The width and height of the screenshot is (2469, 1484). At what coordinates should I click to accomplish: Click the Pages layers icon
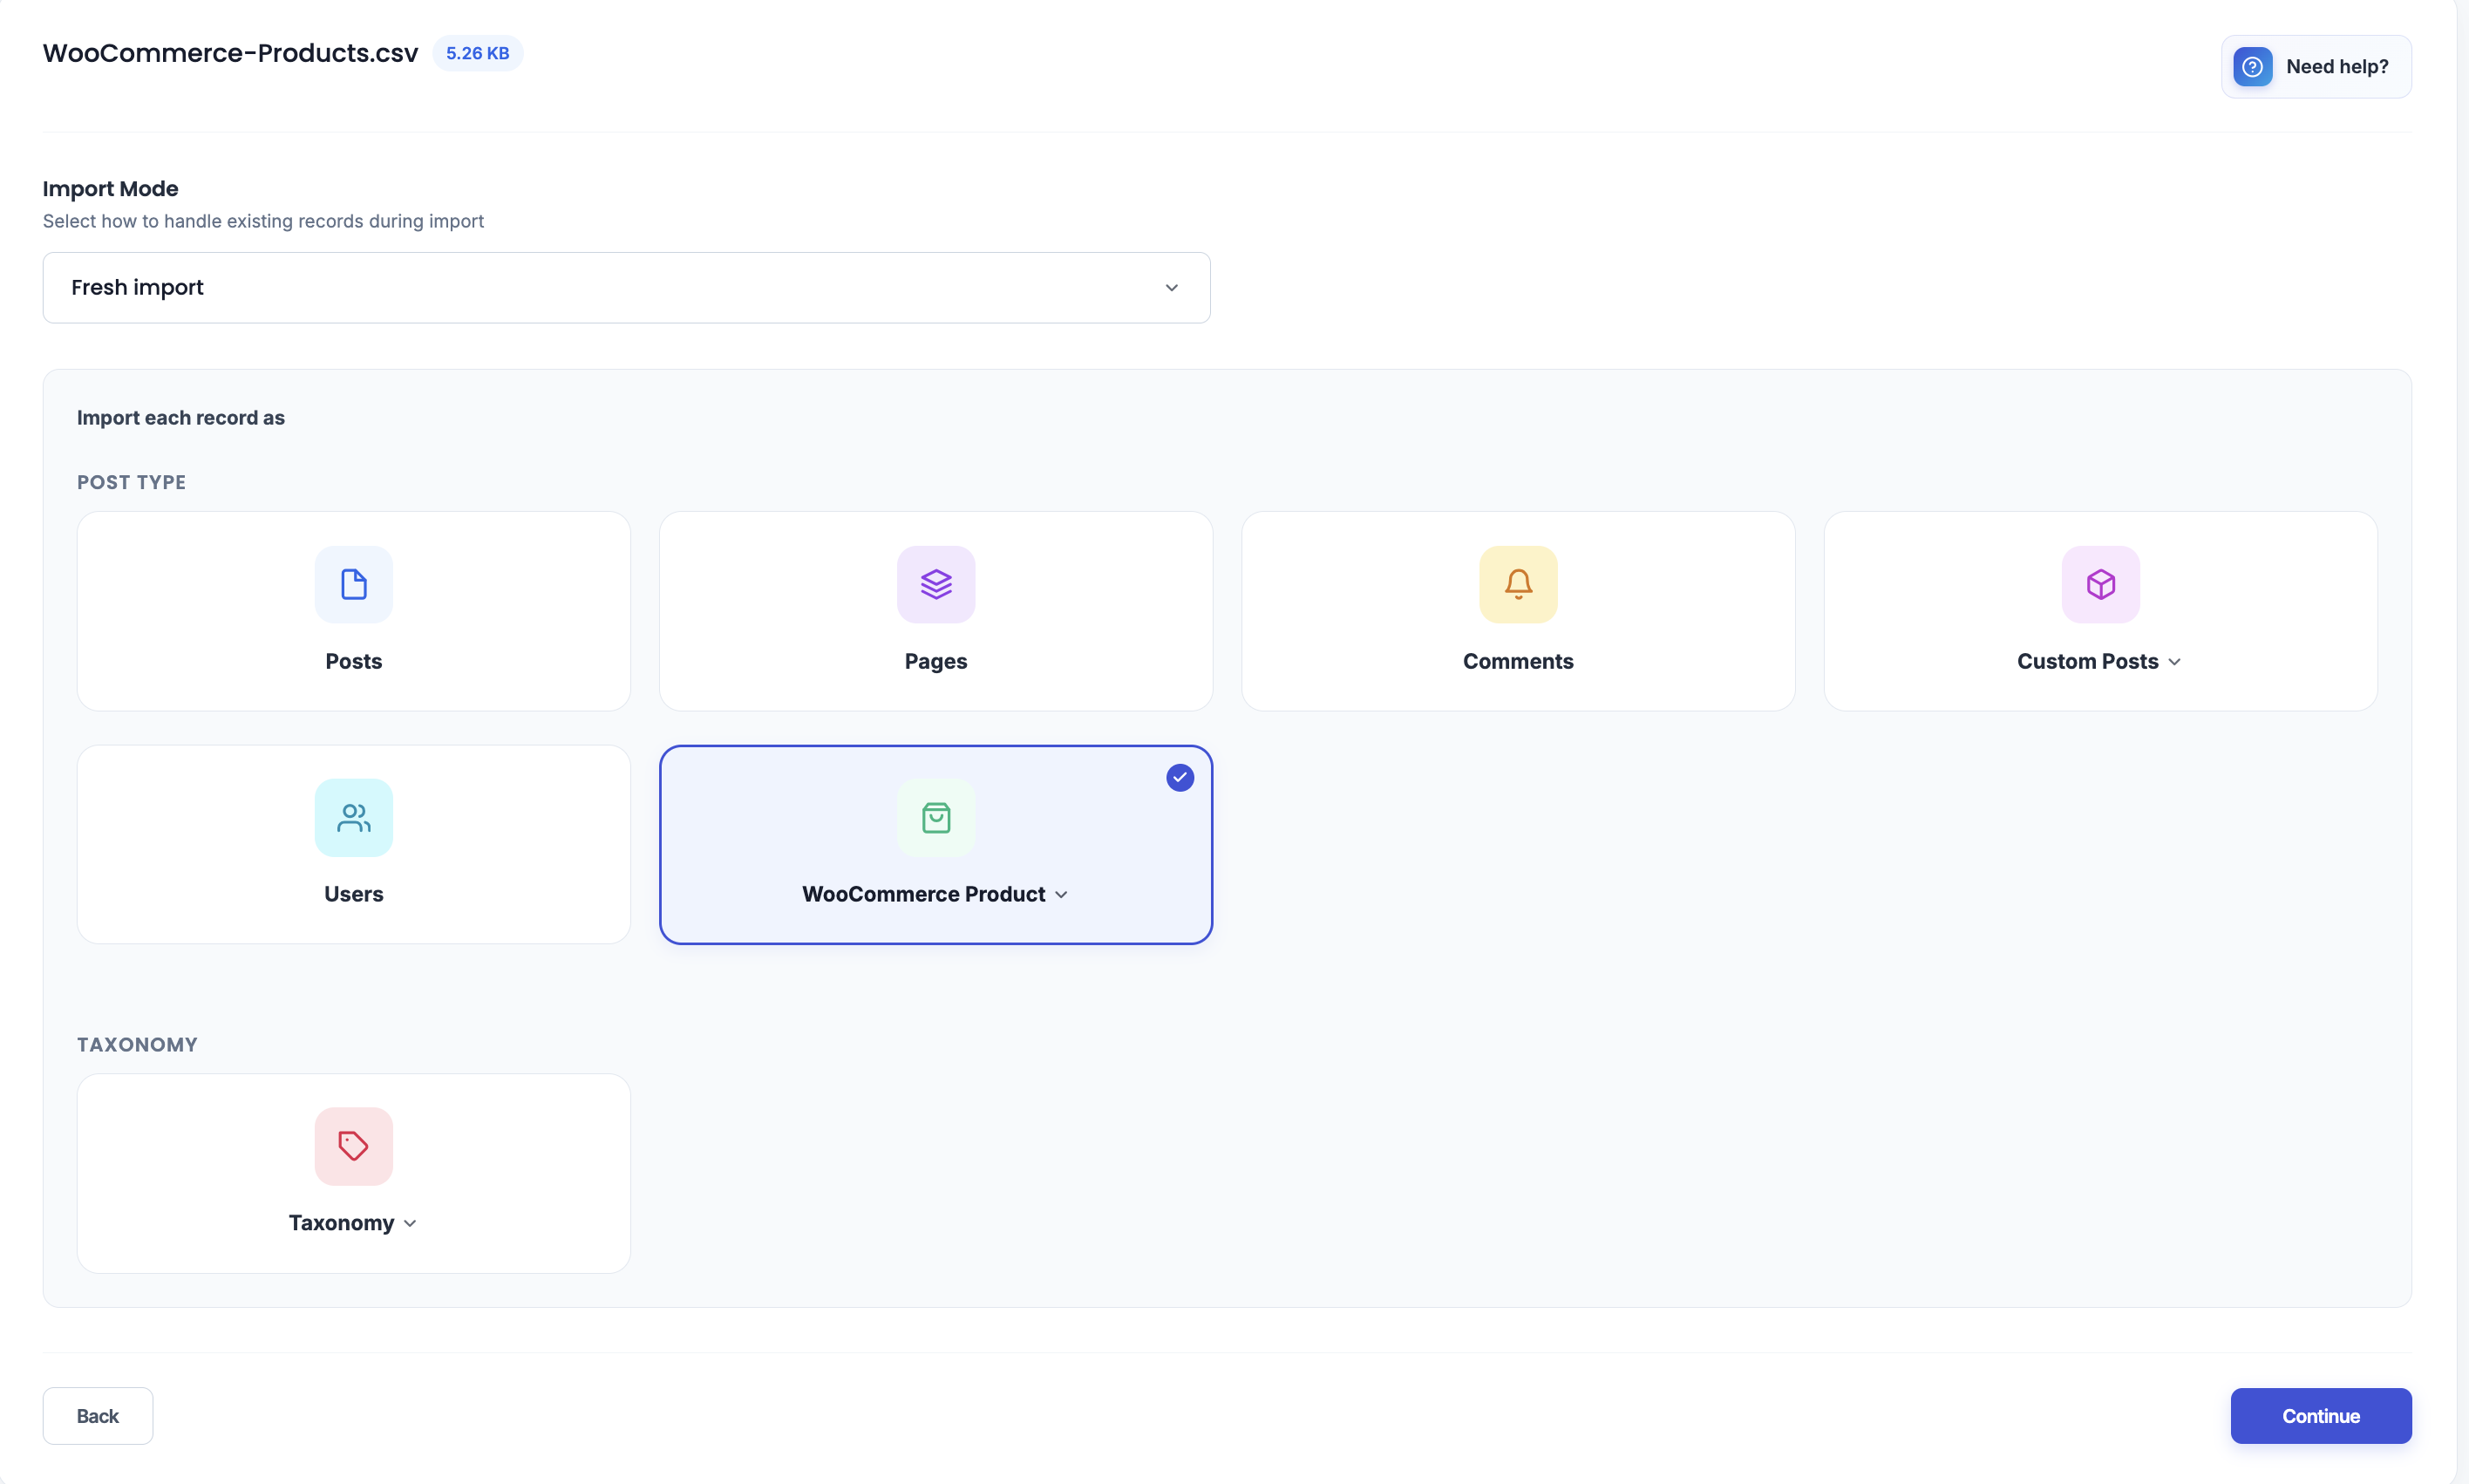[935, 584]
